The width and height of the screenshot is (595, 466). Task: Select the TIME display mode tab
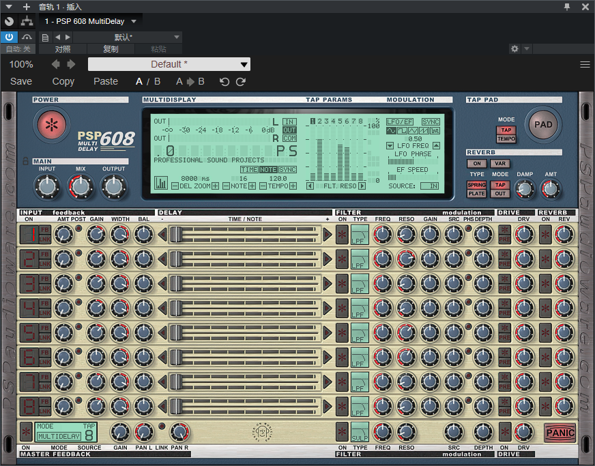click(x=249, y=170)
